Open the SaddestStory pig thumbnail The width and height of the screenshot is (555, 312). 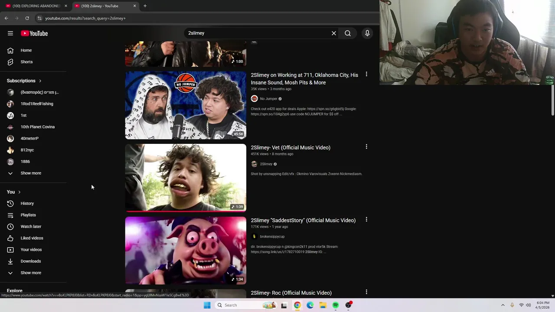coord(186,250)
